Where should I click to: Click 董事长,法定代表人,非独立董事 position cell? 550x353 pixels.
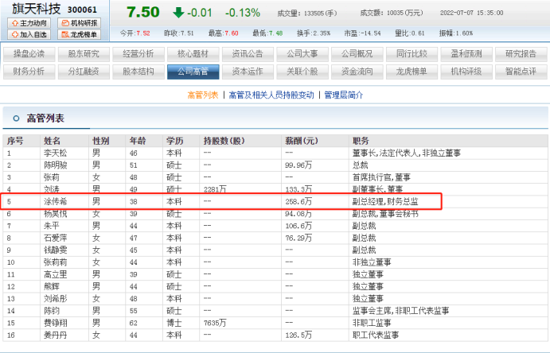point(407,153)
